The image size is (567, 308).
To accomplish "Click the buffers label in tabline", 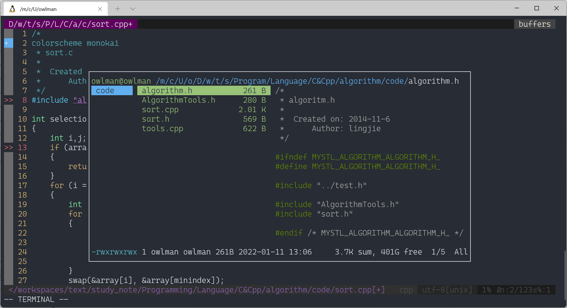I will 535,24.
